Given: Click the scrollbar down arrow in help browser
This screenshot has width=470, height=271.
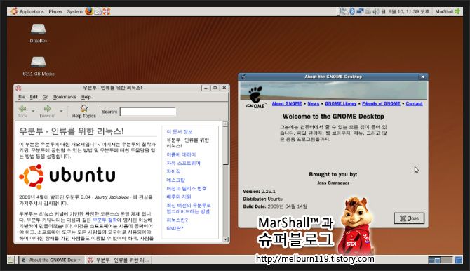Looking at the screenshot, I should (x=226, y=239).
